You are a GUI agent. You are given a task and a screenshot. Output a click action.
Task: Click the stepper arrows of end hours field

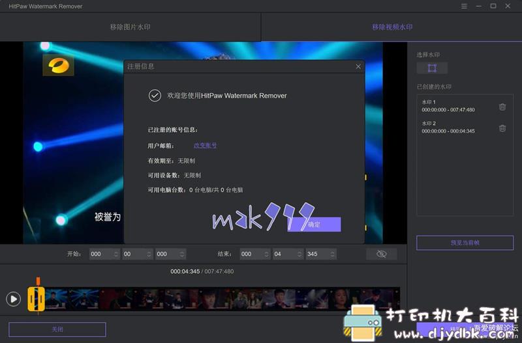(x=266, y=254)
